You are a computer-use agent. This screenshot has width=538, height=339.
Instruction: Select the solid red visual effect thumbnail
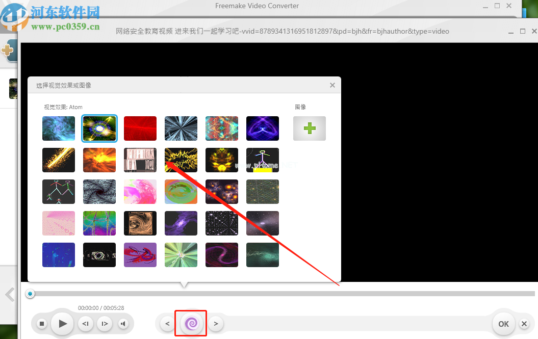(x=140, y=128)
